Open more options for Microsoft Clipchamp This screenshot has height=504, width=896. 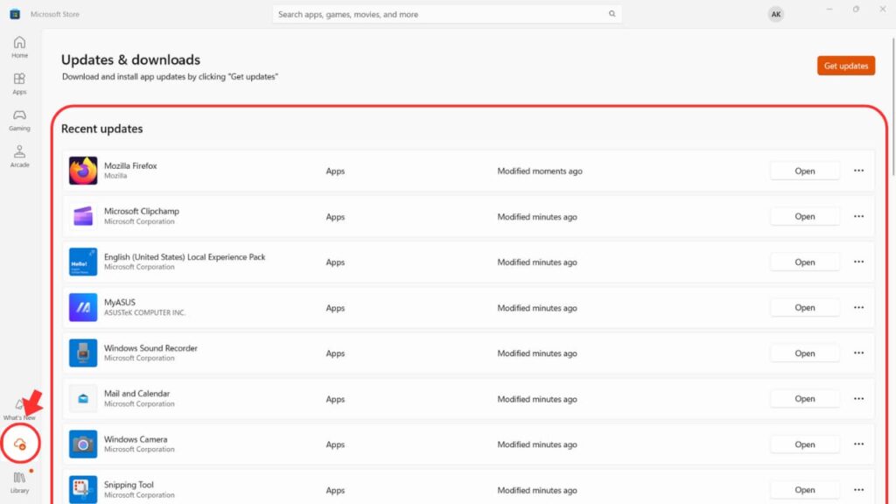[x=858, y=217]
